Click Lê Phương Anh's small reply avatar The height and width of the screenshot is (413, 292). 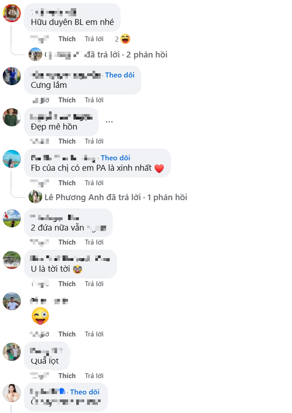click(x=35, y=197)
